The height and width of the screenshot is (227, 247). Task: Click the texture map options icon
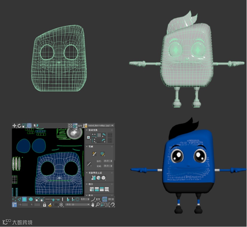[x=85, y=126]
